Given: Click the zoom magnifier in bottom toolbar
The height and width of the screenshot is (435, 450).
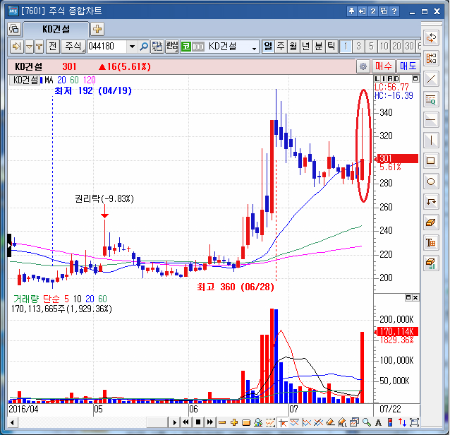Looking at the screenshot, I should 367,422.
